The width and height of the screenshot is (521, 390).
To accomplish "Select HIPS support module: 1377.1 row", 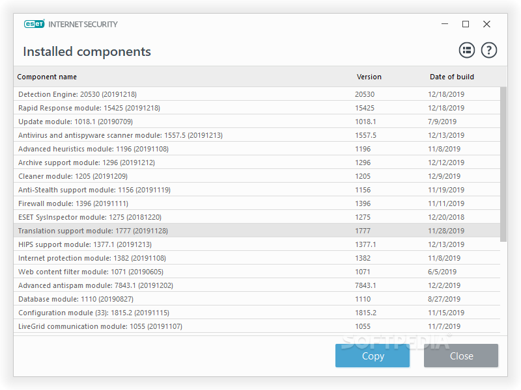I will pos(257,244).
